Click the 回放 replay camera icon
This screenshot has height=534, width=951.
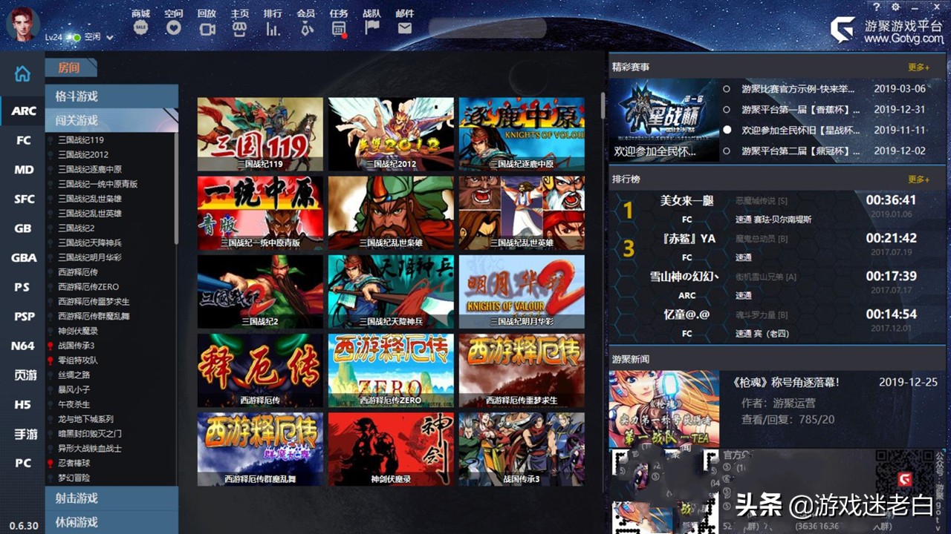[x=207, y=29]
